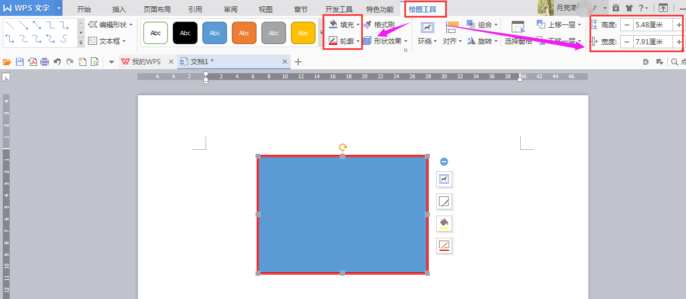686x299 pixels.
Task: Switch to the 插入 ribbon tab
Action: (119, 9)
